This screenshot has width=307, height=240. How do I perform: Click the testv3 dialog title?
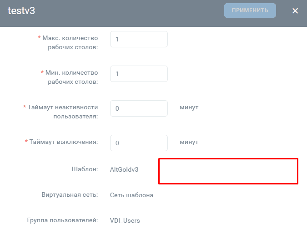click(x=21, y=11)
